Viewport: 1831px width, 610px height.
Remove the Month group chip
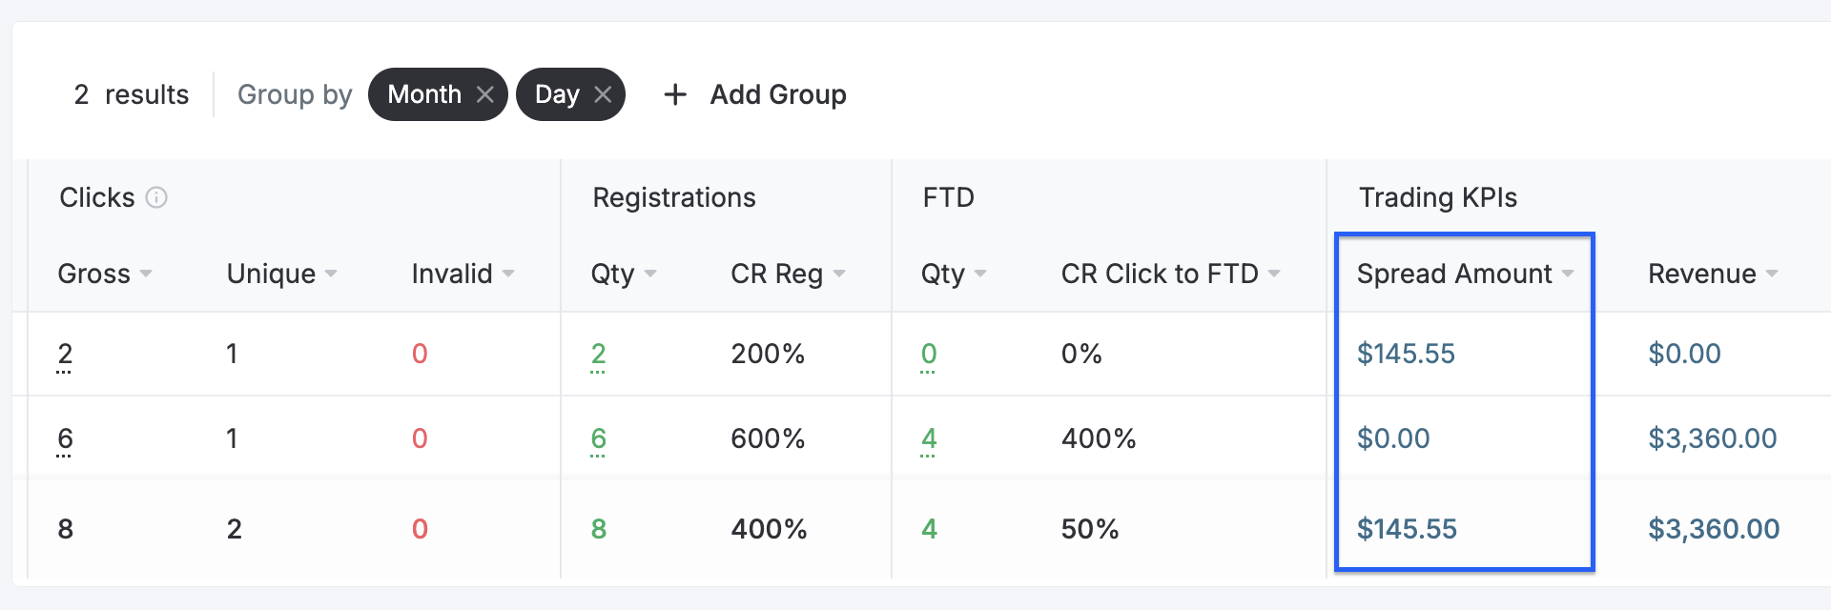pos(484,94)
